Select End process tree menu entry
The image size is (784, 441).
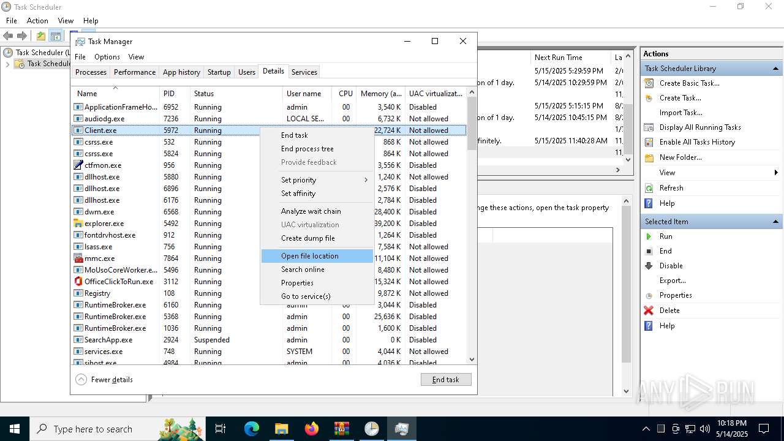[x=317, y=149]
